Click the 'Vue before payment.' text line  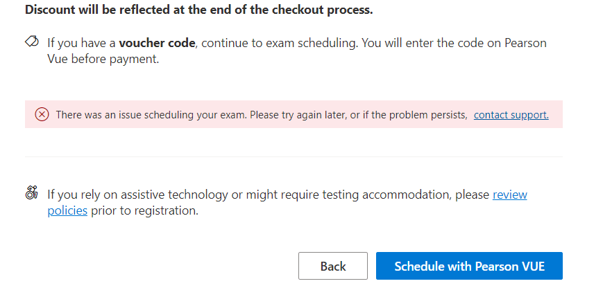tap(103, 59)
